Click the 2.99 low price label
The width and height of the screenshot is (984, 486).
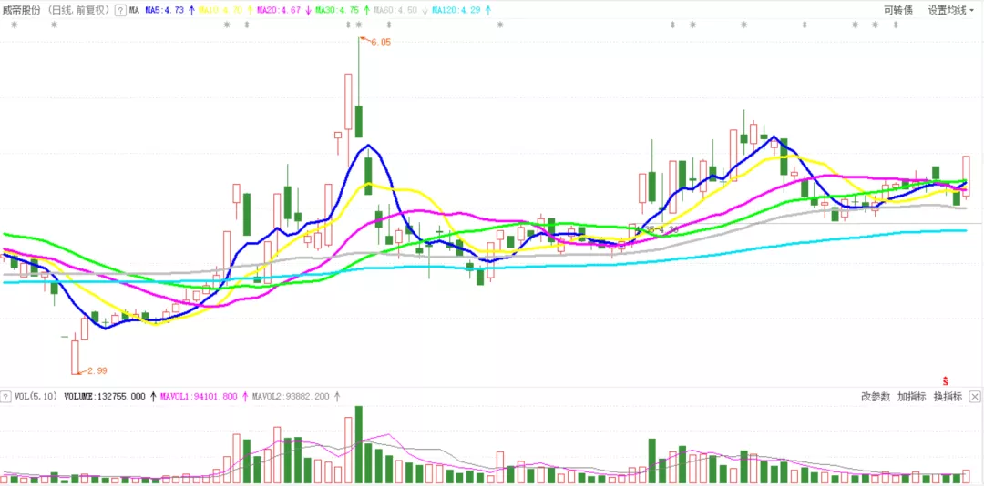[97, 370]
